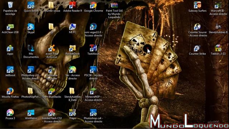Image resolution: width=229 pixels, height=129 pixels.
Task: Launch Start BlueStacks shortcut
Action: [52, 91]
